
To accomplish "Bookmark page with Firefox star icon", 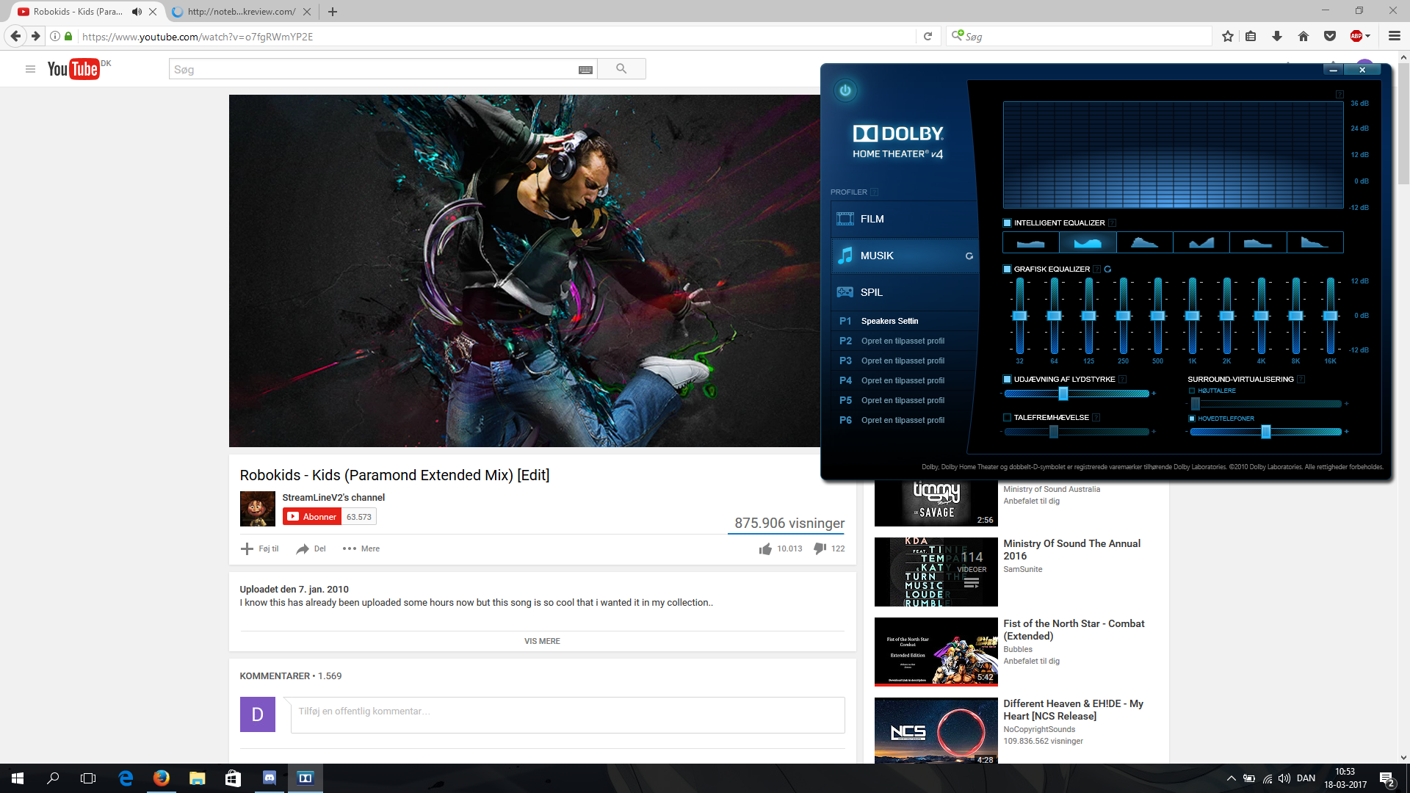I will tap(1228, 36).
